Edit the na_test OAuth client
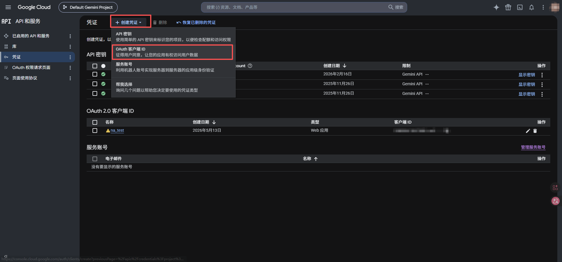Viewport: 562px width, 262px height. (528, 131)
